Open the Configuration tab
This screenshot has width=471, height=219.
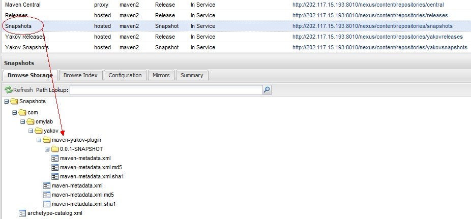click(x=125, y=75)
